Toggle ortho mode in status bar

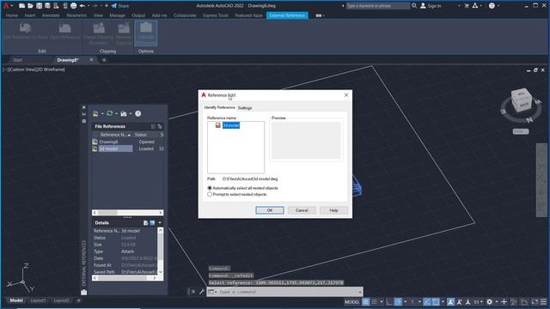(x=389, y=301)
